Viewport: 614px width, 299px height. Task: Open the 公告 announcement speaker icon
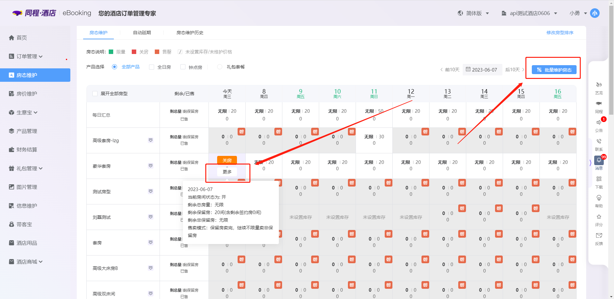click(x=599, y=123)
